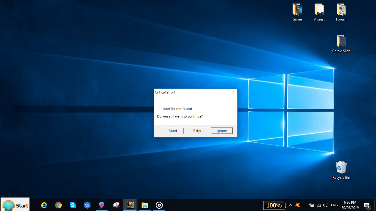
Task: Open the Snipping Tool on the taskbar
Action: [116, 205]
